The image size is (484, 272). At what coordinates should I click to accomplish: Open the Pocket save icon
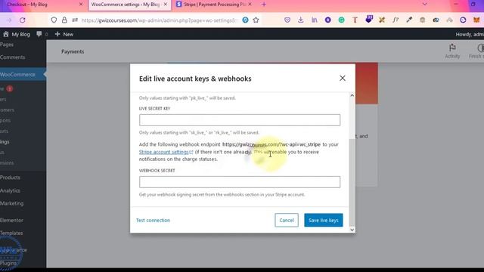[x=287, y=20]
